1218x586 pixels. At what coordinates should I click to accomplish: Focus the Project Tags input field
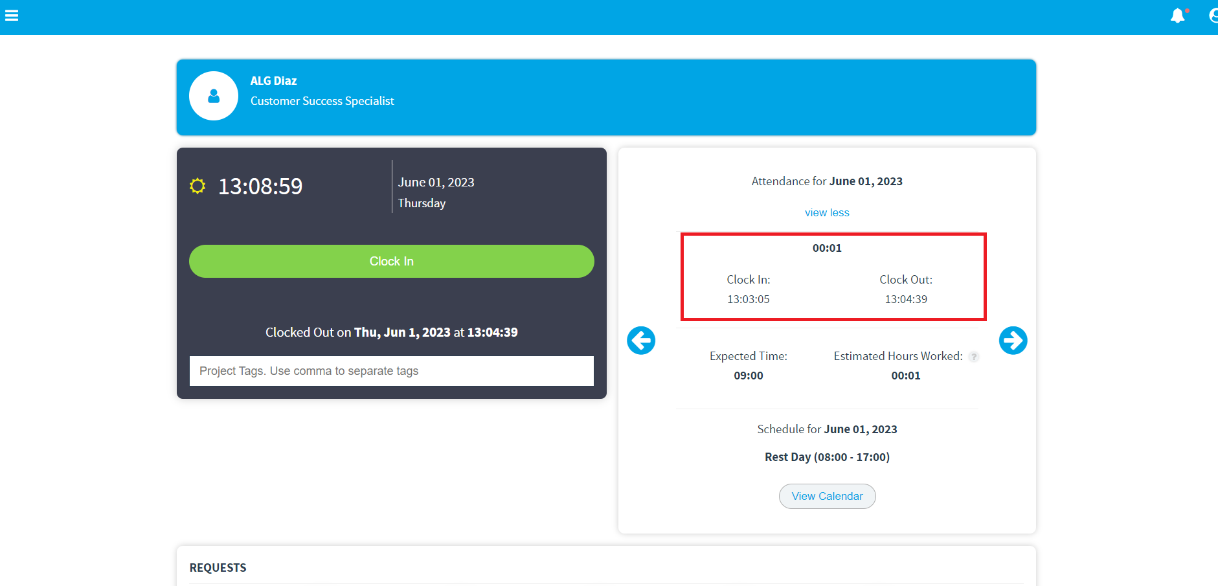pos(391,371)
